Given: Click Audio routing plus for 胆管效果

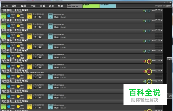Looking at the screenshot, I should tap(4, 26).
